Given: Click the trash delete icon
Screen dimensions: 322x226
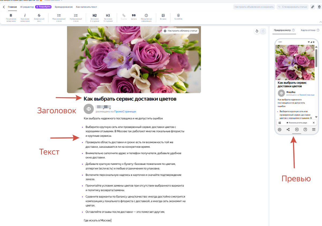Looking at the screenshot, I should pyautogui.click(x=319, y=7).
